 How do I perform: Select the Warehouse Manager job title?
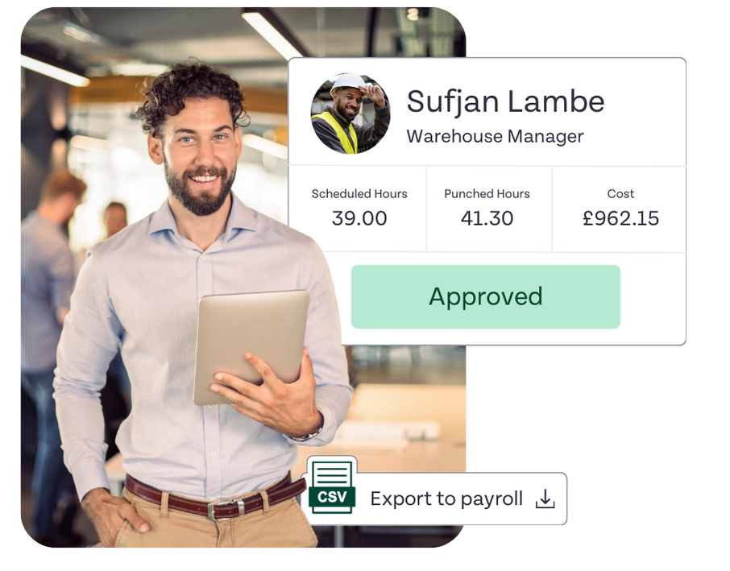(495, 136)
